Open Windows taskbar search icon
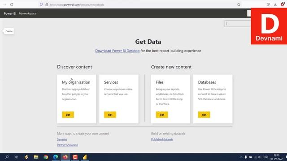Screen dimensions: 287x161 (x=7, y=157)
